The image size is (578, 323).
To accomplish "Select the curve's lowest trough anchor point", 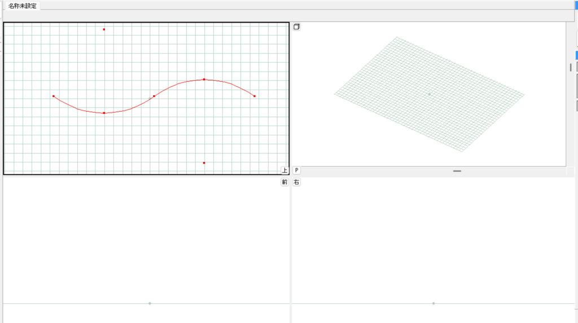I will coord(104,113).
